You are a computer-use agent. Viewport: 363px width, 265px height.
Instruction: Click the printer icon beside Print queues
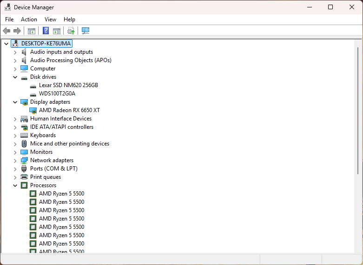point(24,177)
